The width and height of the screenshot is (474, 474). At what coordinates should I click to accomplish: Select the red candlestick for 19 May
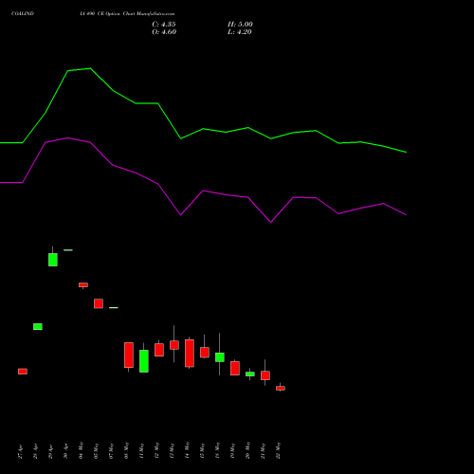pos(235,368)
